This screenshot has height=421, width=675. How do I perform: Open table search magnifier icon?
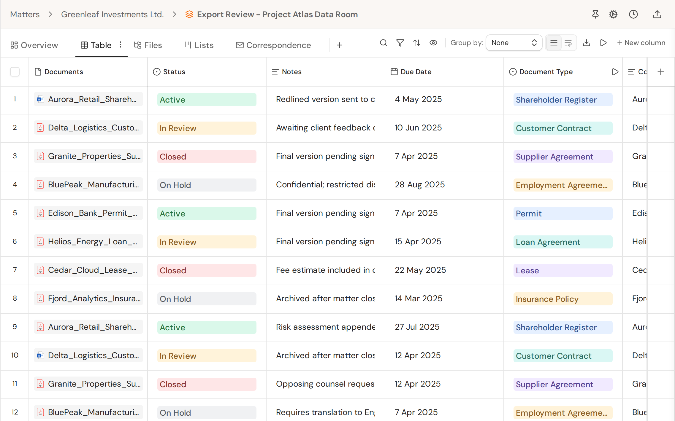click(384, 43)
